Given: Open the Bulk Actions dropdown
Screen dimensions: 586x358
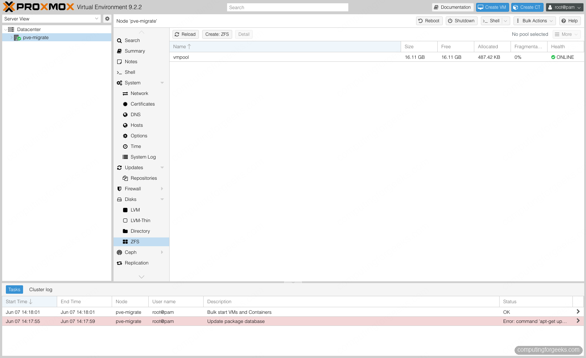Looking at the screenshot, I should pos(534,21).
